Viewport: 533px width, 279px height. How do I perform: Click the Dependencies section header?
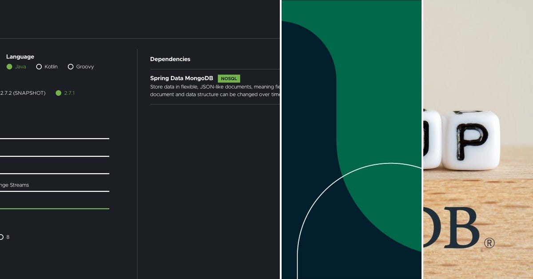click(170, 59)
